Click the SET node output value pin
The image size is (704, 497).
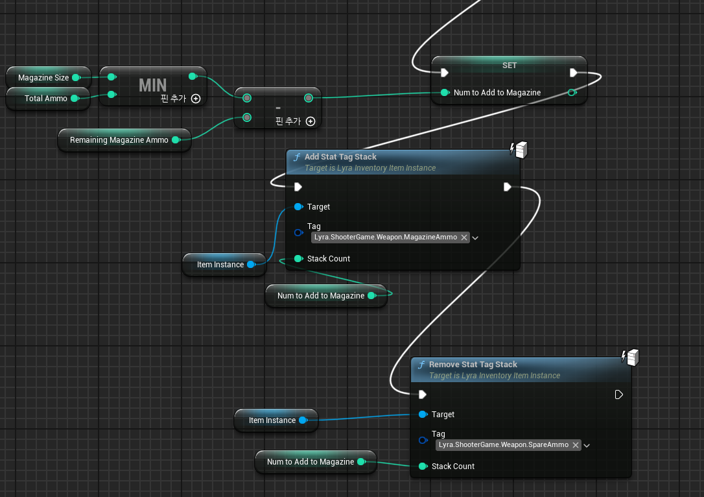[x=572, y=93]
